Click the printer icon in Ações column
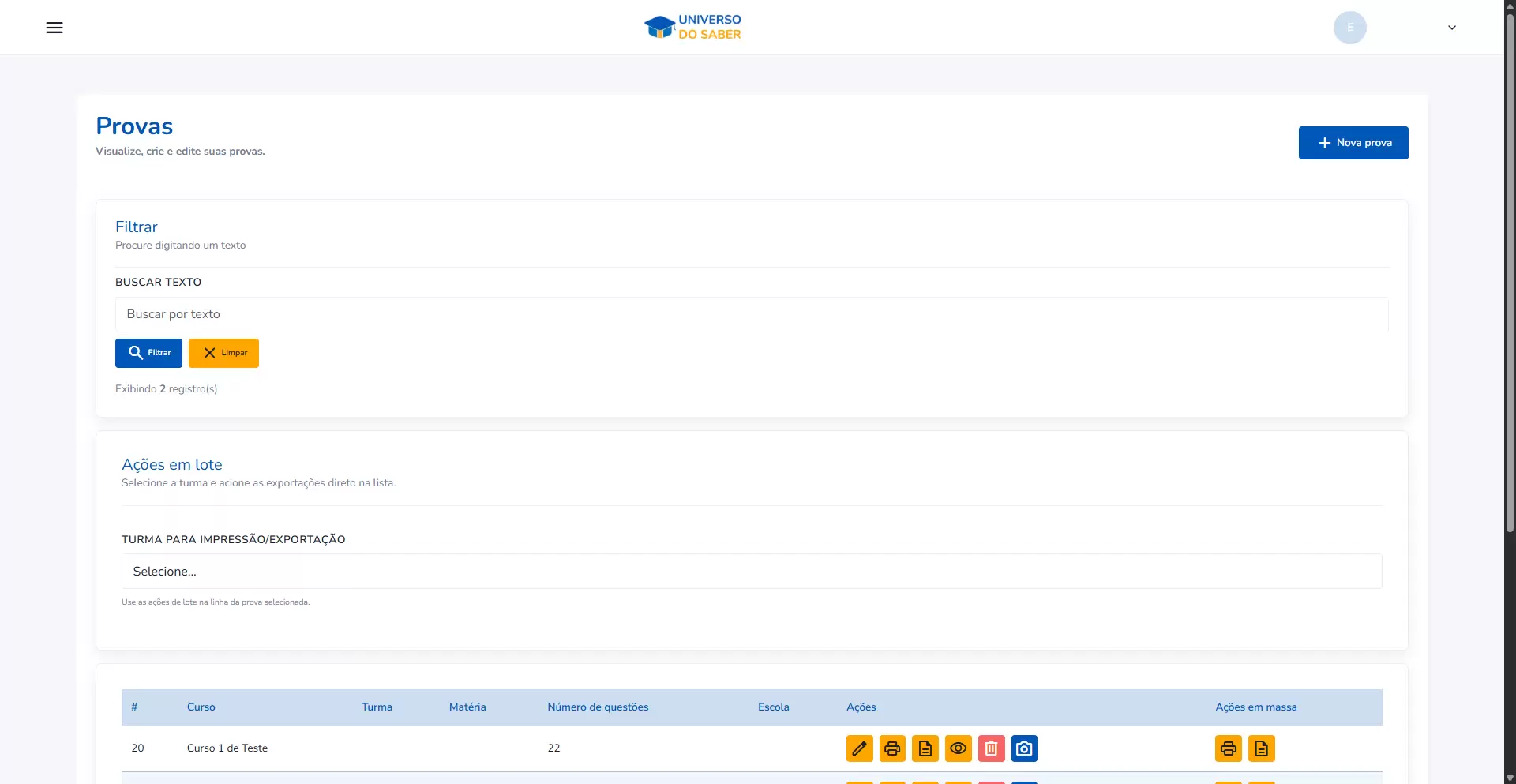Image resolution: width=1516 pixels, height=784 pixels. coord(892,748)
